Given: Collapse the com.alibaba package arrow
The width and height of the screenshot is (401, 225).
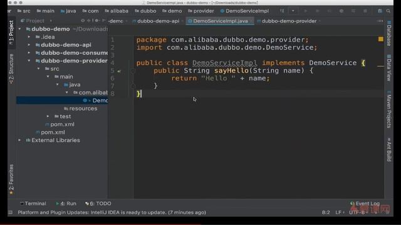Looking at the screenshot, I should (67, 92).
